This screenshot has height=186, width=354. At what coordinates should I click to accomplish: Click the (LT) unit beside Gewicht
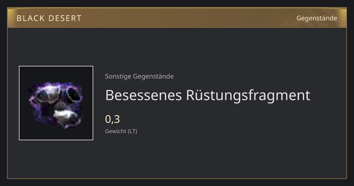coord(132,131)
